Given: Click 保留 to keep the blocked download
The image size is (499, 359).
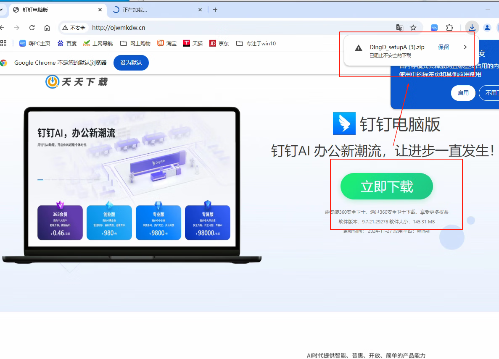Looking at the screenshot, I should pyautogui.click(x=444, y=47).
